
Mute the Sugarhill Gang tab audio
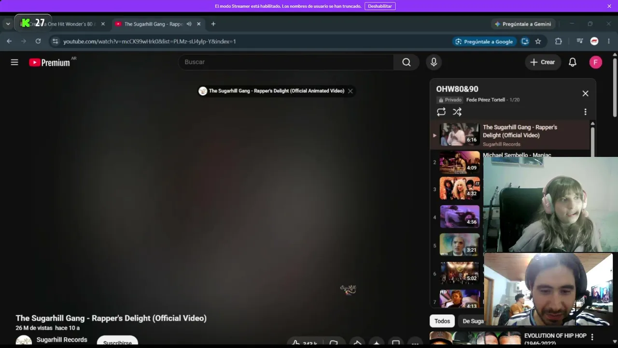[189, 24]
